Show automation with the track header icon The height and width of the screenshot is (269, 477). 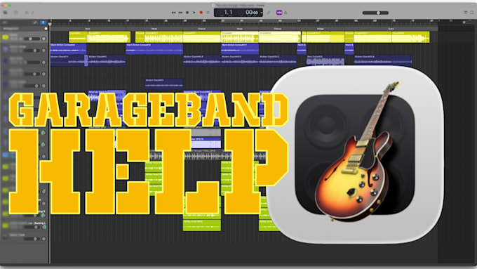(35, 22)
